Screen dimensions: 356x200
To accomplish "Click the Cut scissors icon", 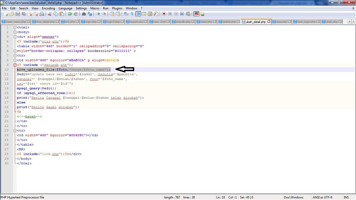I will pos(50,14).
